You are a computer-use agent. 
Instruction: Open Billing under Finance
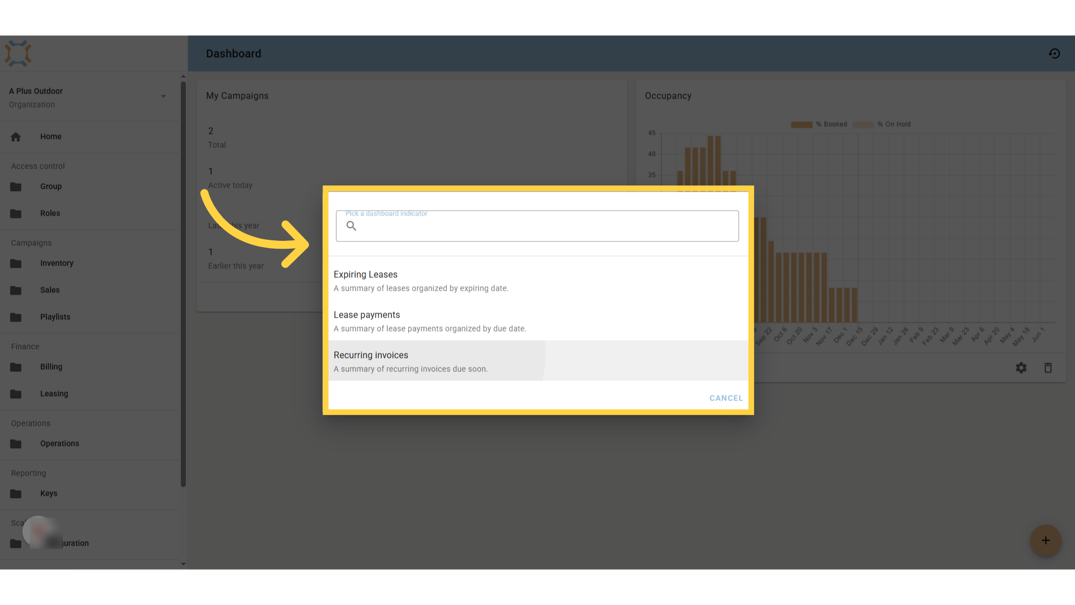coord(90,367)
